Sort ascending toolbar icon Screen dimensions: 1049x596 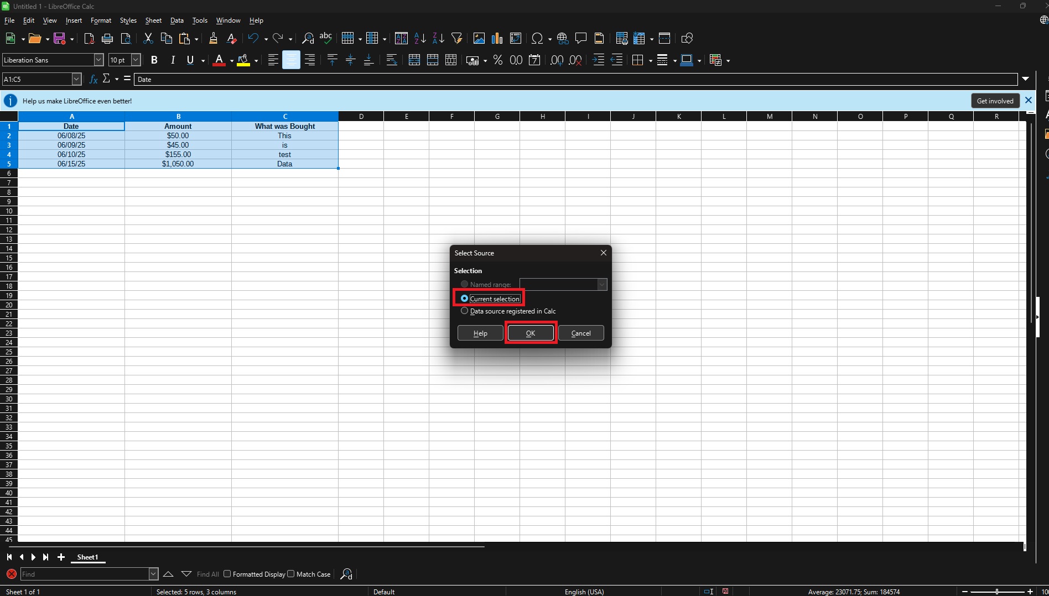(420, 38)
